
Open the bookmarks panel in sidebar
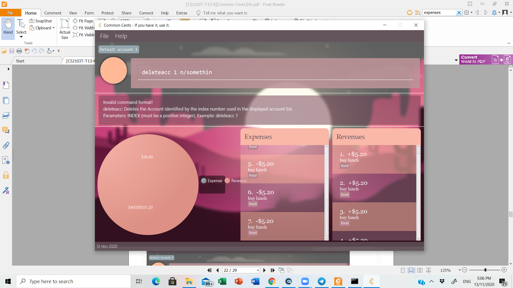click(6, 85)
